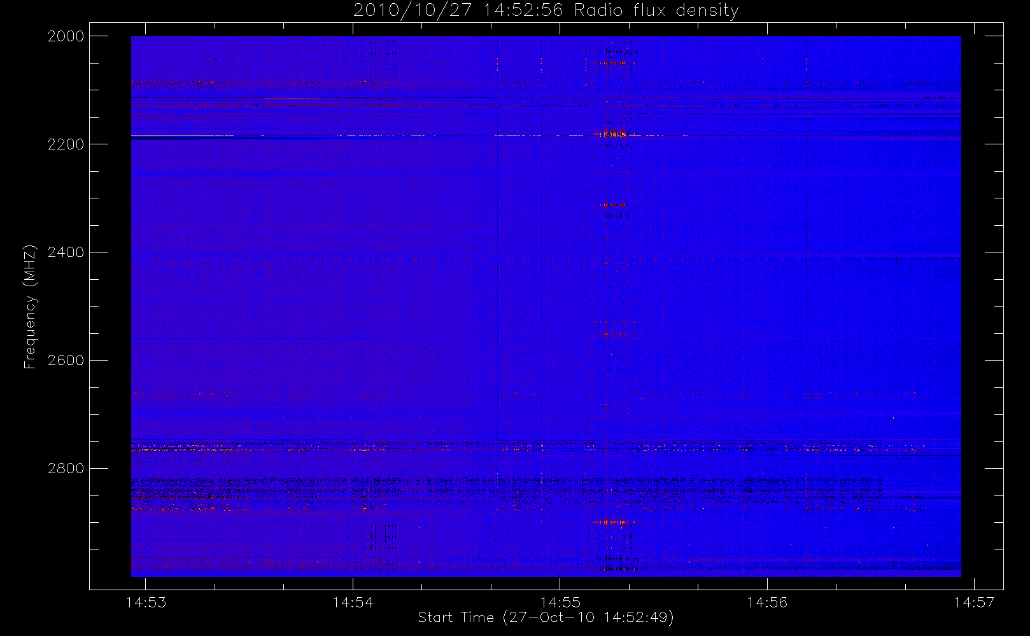
Task: Click the plot title "2010/10/27 14:52:56 Radio flux density"
Action: [x=546, y=11]
